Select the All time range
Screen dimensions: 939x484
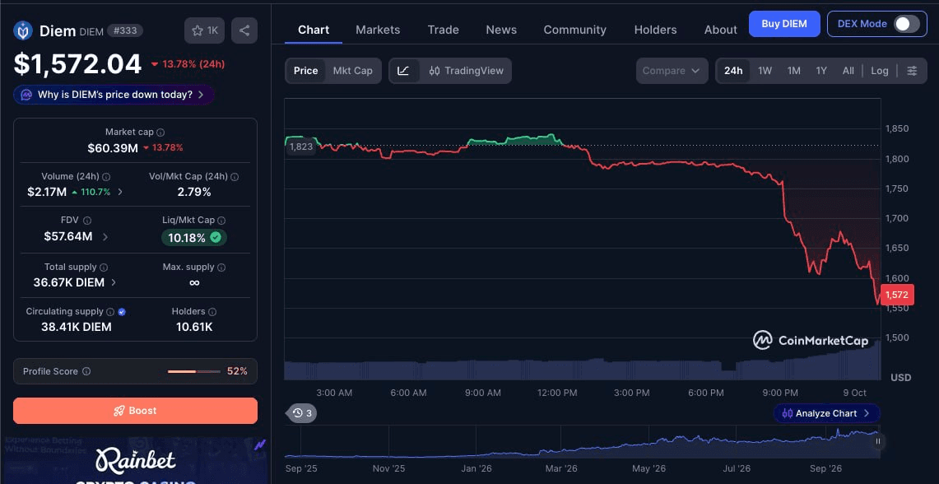pyautogui.click(x=848, y=71)
